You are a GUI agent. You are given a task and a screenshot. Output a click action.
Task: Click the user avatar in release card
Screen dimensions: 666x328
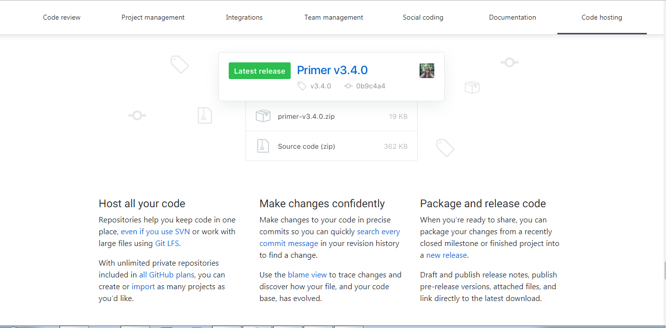(426, 71)
